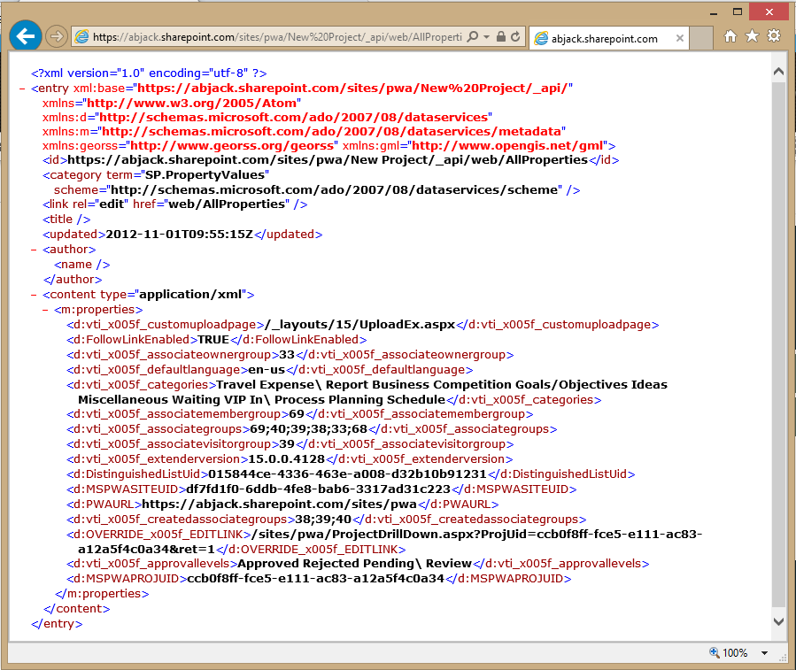Focus the URL address field
796x670 pixels.
(x=277, y=36)
